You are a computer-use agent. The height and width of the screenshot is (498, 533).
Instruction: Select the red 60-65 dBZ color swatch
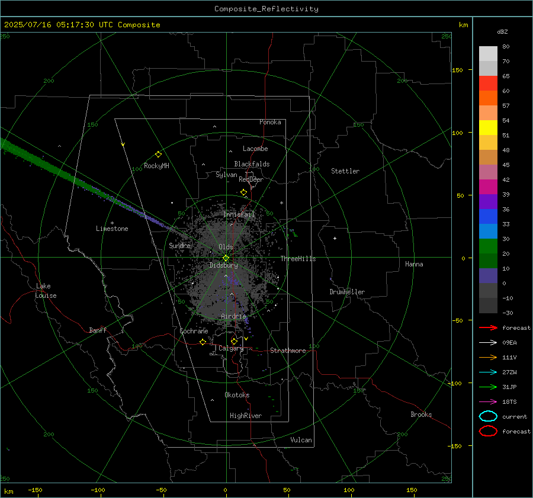[488, 83]
